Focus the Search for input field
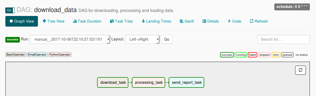 pyautogui.click(x=283, y=39)
